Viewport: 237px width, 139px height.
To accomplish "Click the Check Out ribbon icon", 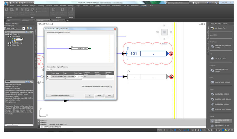I will 22,10.
